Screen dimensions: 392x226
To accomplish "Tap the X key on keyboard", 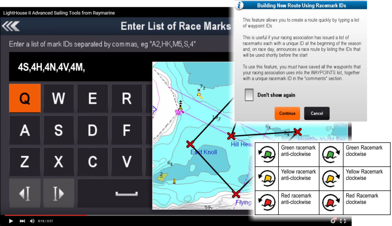I will tap(59, 162).
